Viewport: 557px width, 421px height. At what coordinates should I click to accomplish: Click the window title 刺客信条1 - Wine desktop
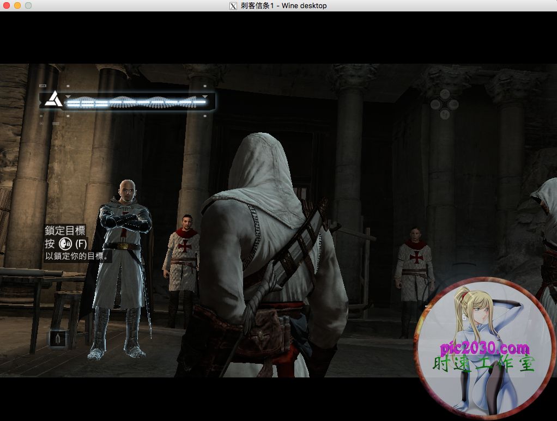pyautogui.click(x=283, y=5)
